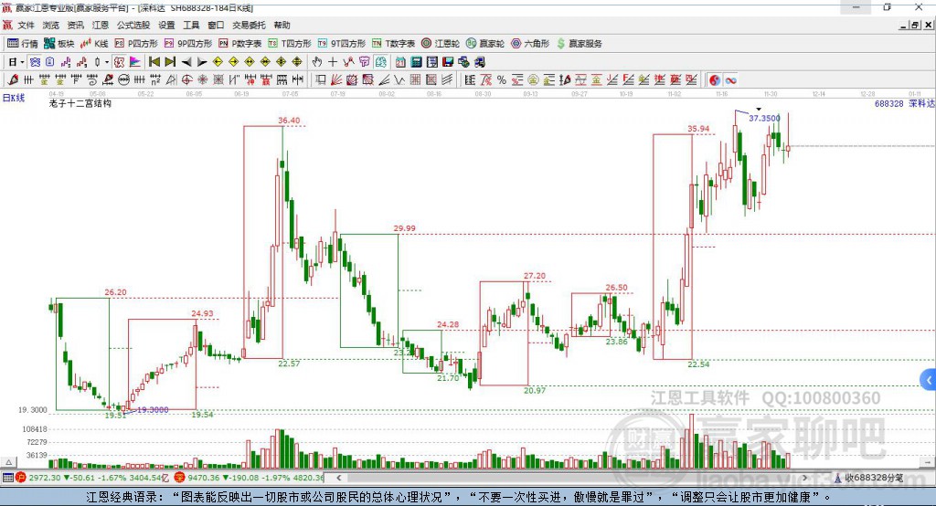Viewport: 936px width, 506px height.
Task: Open the 江恩 menu
Action: [101, 25]
